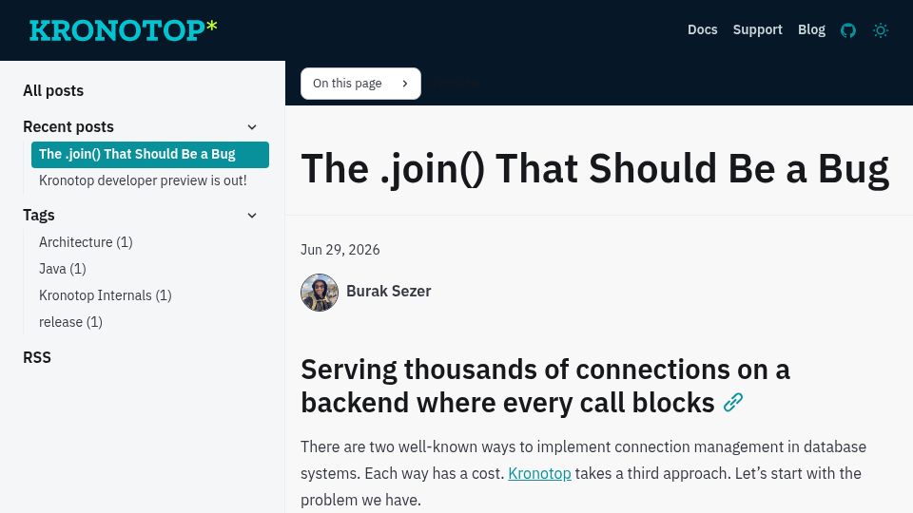Select The .join() That Should Be a Bug post

pyautogui.click(x=150, y=154)
